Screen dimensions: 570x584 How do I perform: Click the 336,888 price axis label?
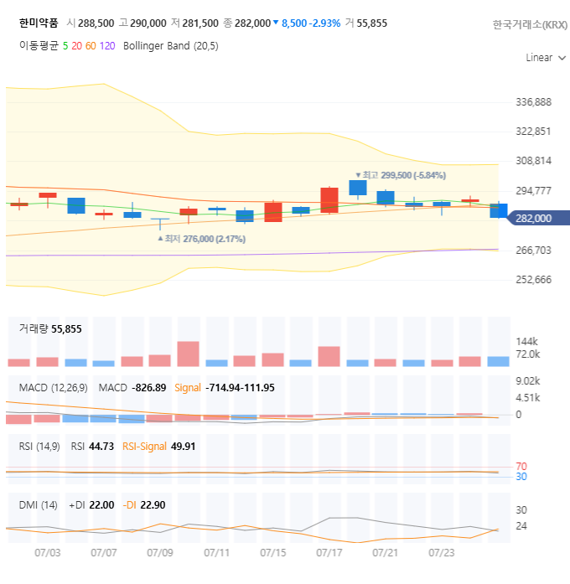click(533, 102)
